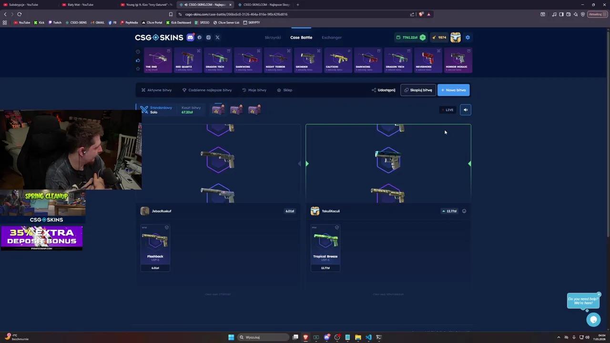Viewport: 610px width, 343px height.
Task: Click the right green arrow on TakulliKaculi's roller
Action: pyautogui.click(x=469, y=164)
